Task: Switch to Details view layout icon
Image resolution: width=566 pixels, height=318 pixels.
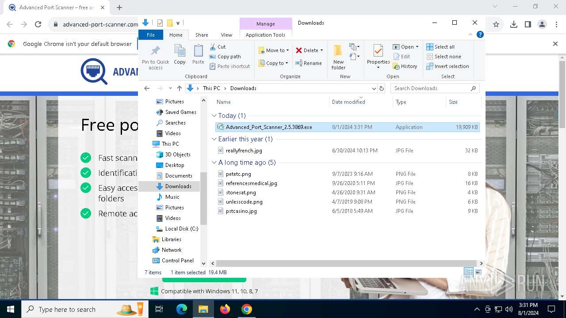Action: click(x=469, y=273)
